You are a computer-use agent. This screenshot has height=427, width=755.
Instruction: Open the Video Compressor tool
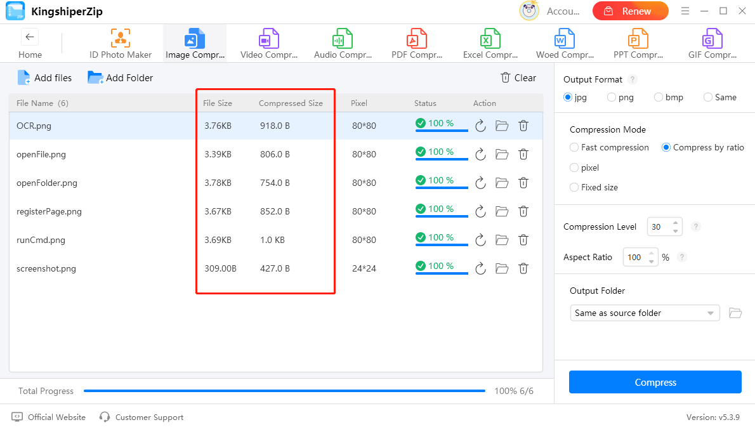[x=269, y=43]
